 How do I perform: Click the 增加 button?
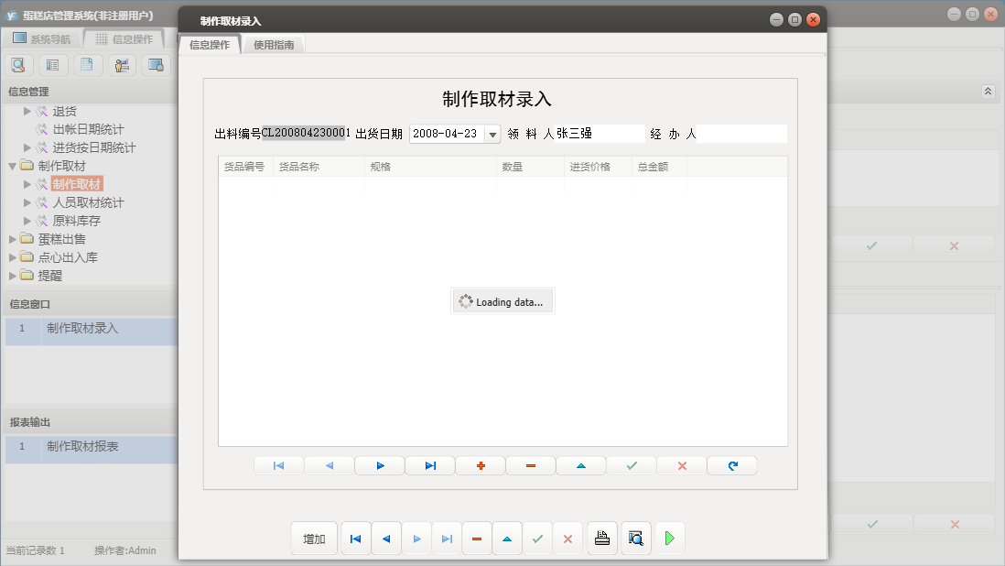point(313,539)
